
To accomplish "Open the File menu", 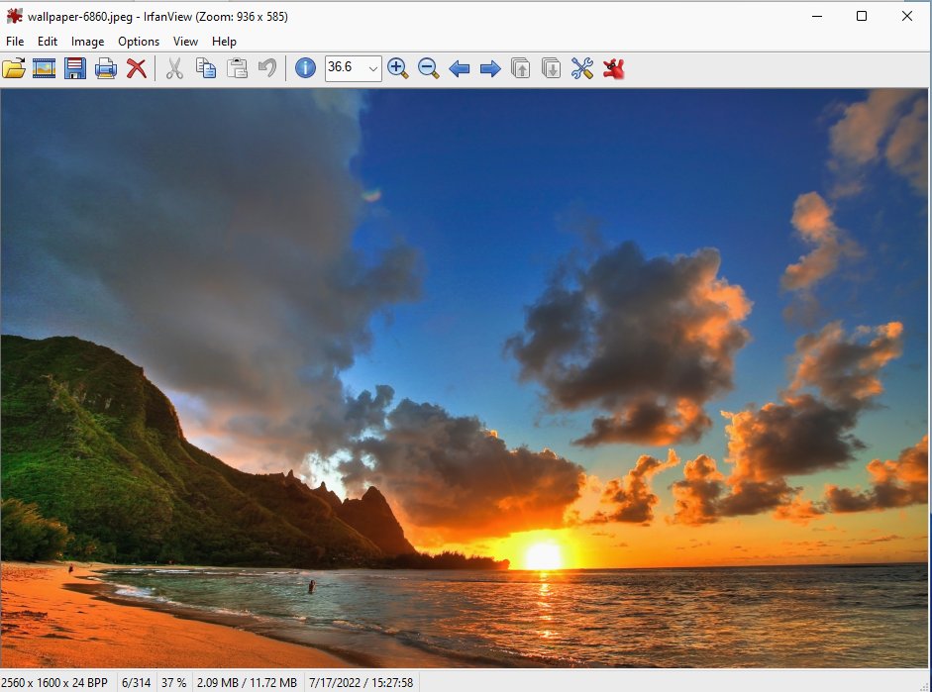I will (x=15, y=42).
